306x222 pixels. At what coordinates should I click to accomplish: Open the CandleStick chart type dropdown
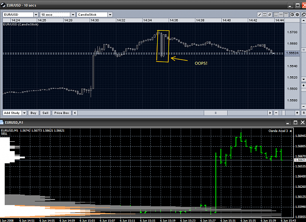pos(110,15)
